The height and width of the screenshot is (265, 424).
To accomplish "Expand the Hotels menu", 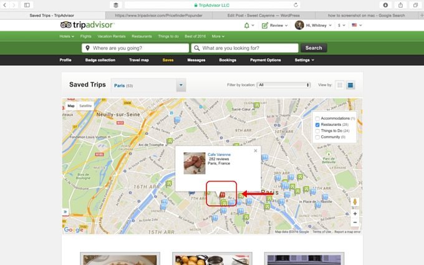I will pyautogui.click(x=67, y=36).
